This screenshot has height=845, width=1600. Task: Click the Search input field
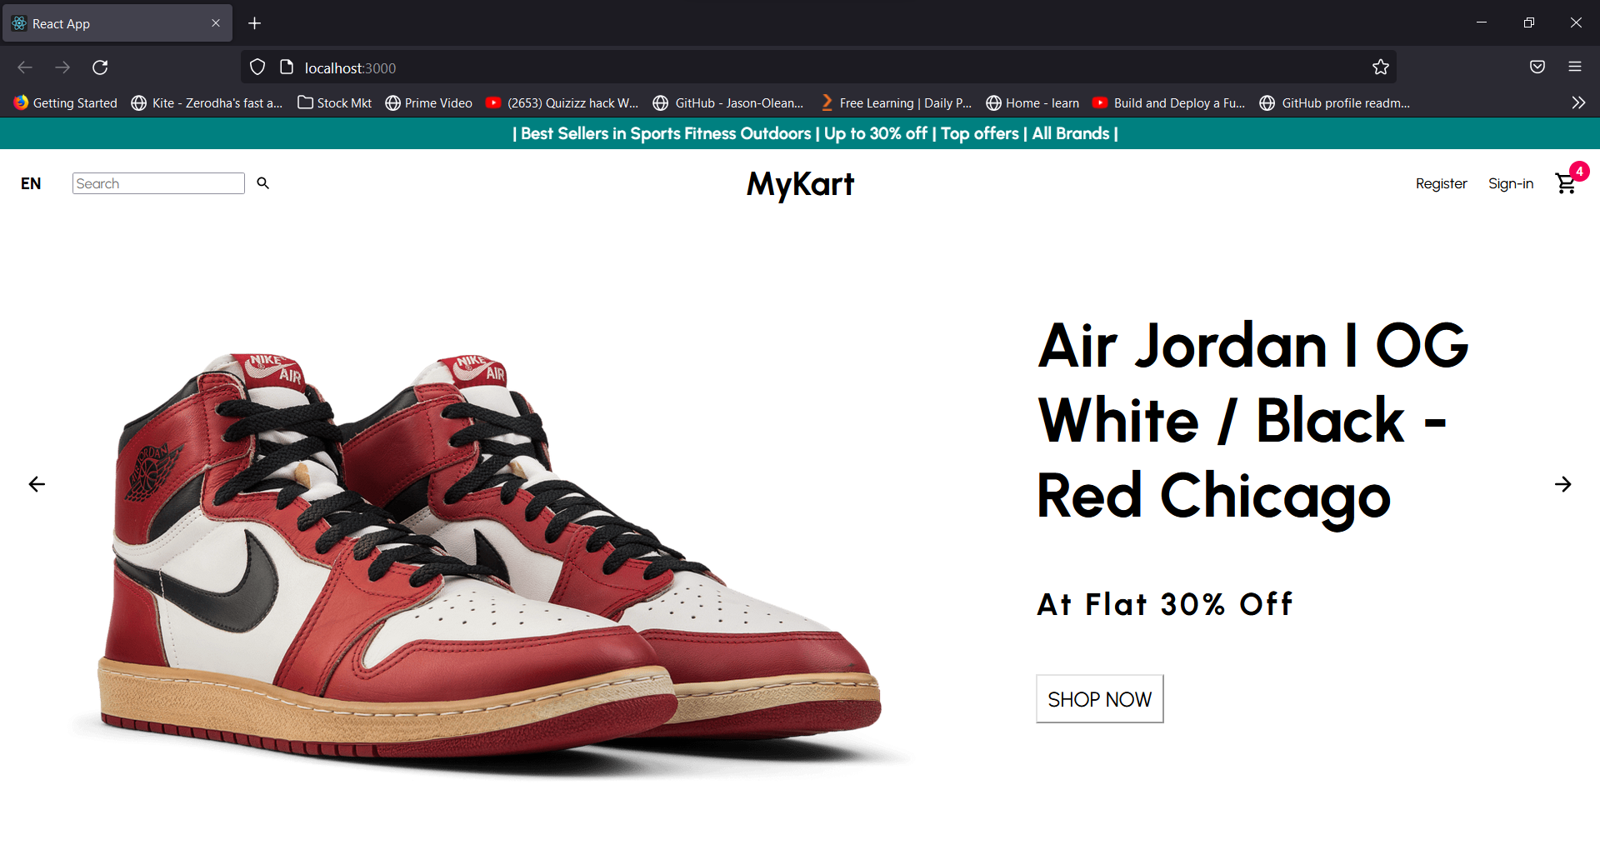158,183
